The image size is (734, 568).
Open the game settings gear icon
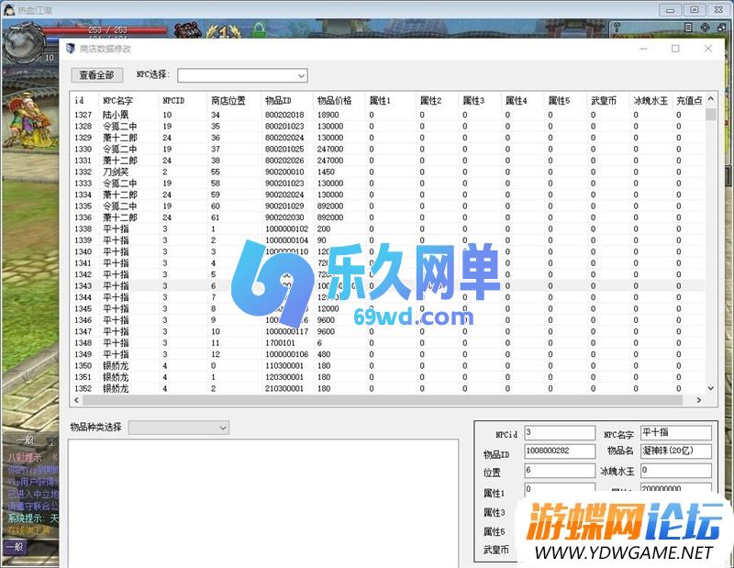(x=705, y=28)
